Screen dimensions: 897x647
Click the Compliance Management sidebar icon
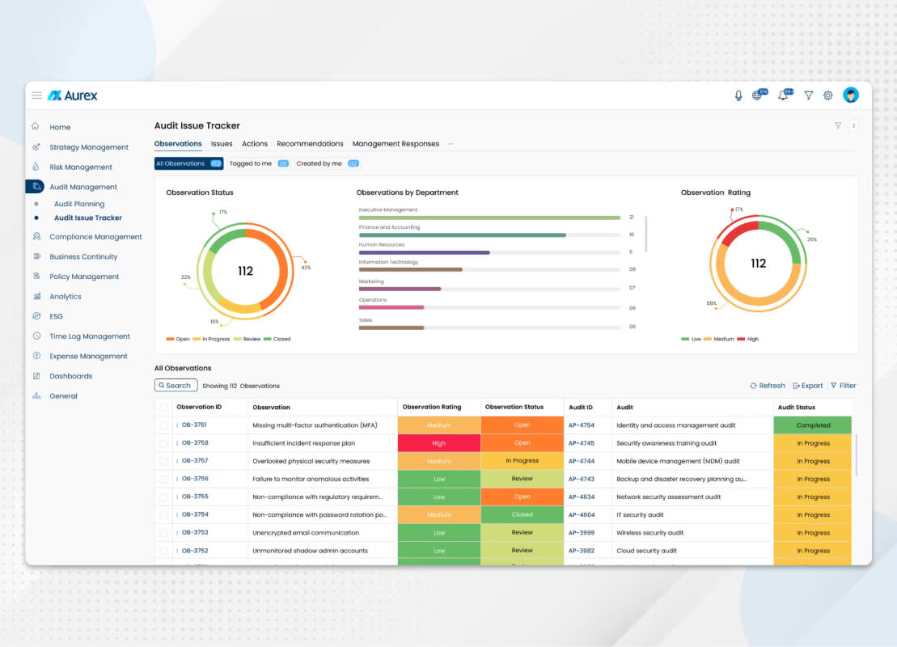coord(36,236)
